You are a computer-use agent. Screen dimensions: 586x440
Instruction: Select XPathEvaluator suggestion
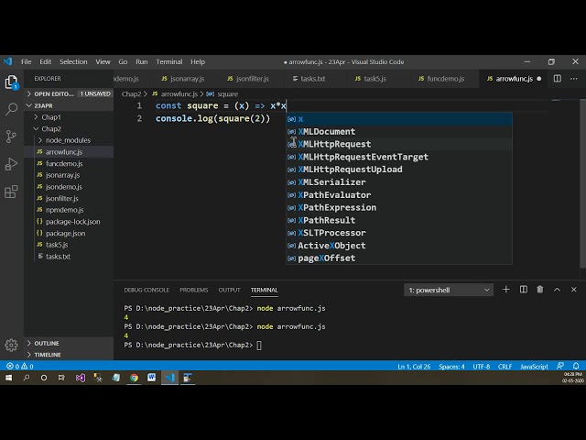point(399,194)
